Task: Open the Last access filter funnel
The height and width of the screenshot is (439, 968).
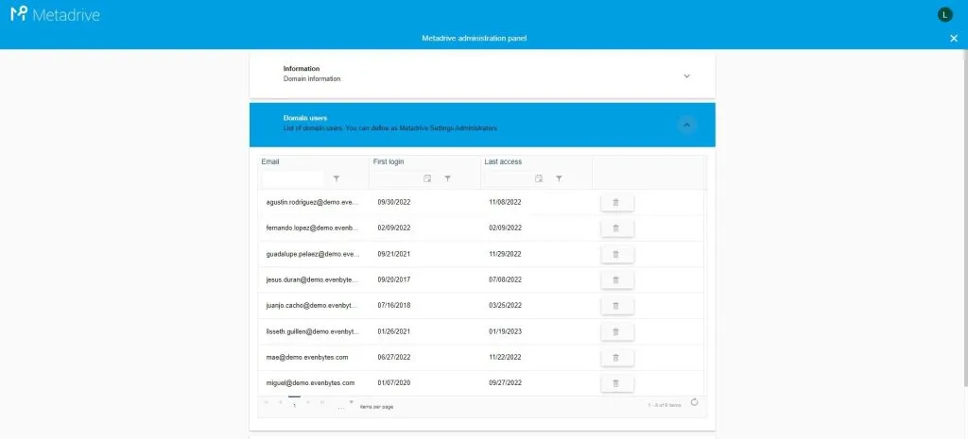Action: coord(559,178)
